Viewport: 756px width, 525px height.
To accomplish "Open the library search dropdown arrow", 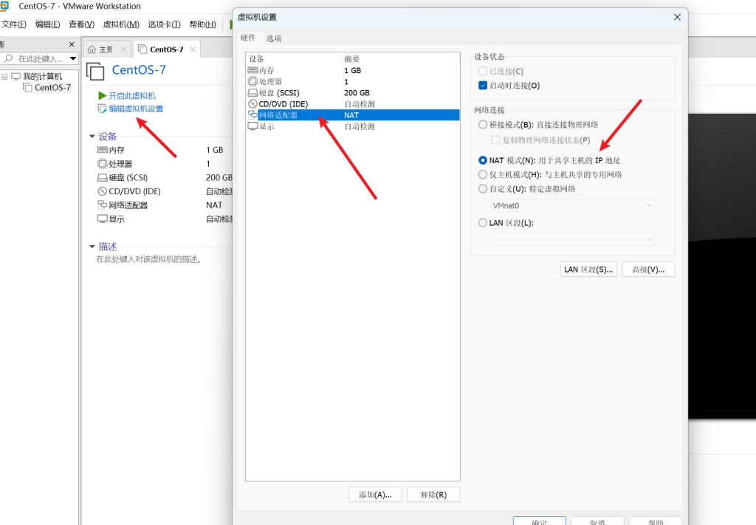I will point(73,58).
